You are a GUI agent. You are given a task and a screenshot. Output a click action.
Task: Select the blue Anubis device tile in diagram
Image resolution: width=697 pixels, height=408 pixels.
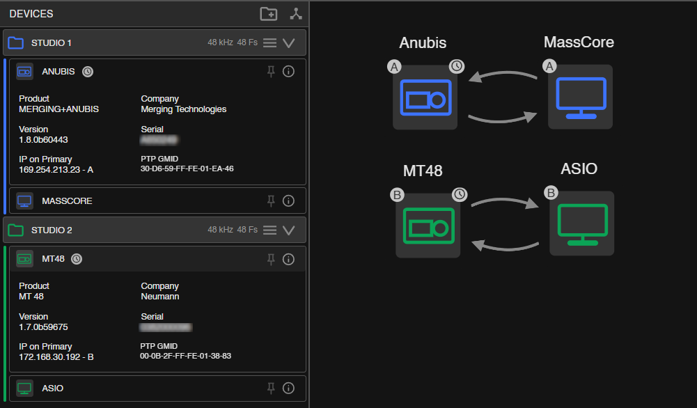click(x=425, y=97)
